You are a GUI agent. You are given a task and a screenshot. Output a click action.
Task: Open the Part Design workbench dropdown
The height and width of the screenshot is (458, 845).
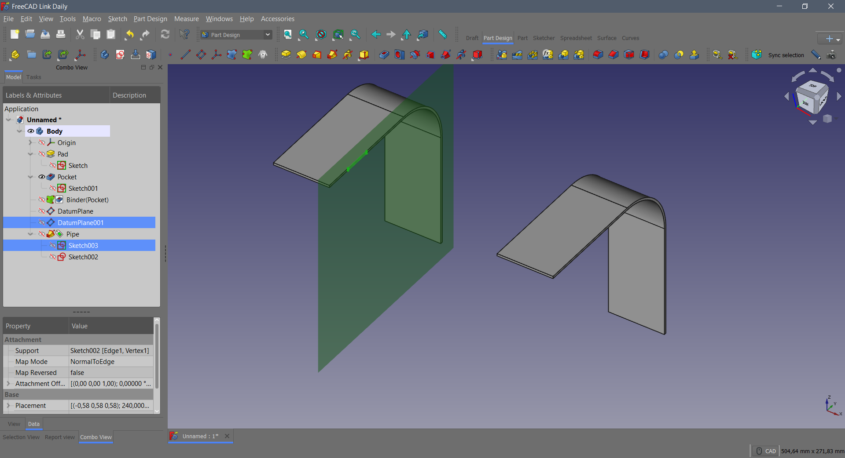[267, 35]
